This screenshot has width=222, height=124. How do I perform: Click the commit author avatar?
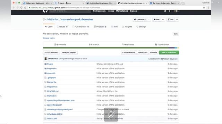click(x=46, y=59)
